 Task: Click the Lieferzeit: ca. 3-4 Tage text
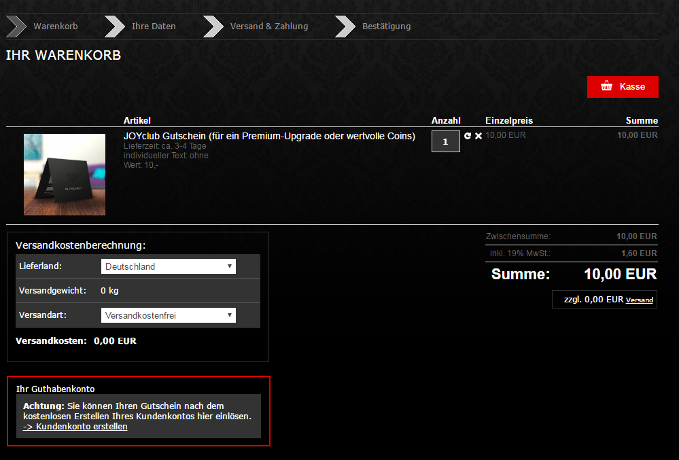click(165, 146)
